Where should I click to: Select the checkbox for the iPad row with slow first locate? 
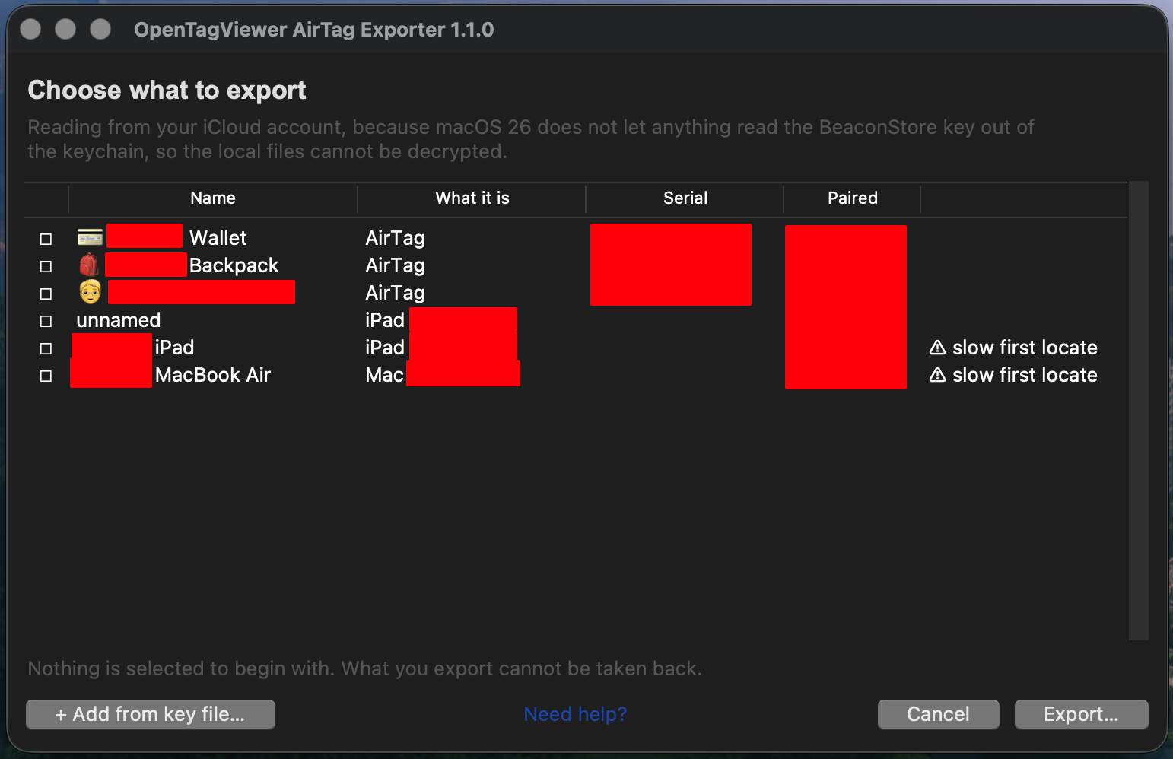[x=46, y=348]
